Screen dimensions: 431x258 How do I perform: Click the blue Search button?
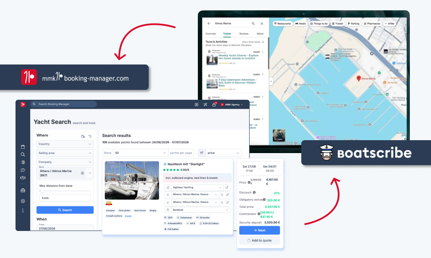point(65,210)
